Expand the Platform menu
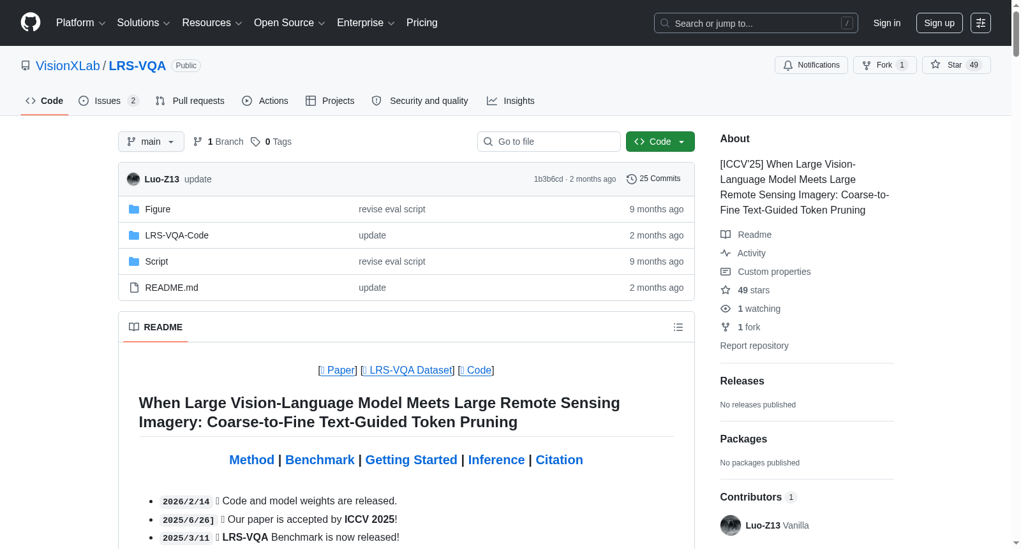Image resolution: width=1021 pixels, height=549 pixels. point(80,23)
